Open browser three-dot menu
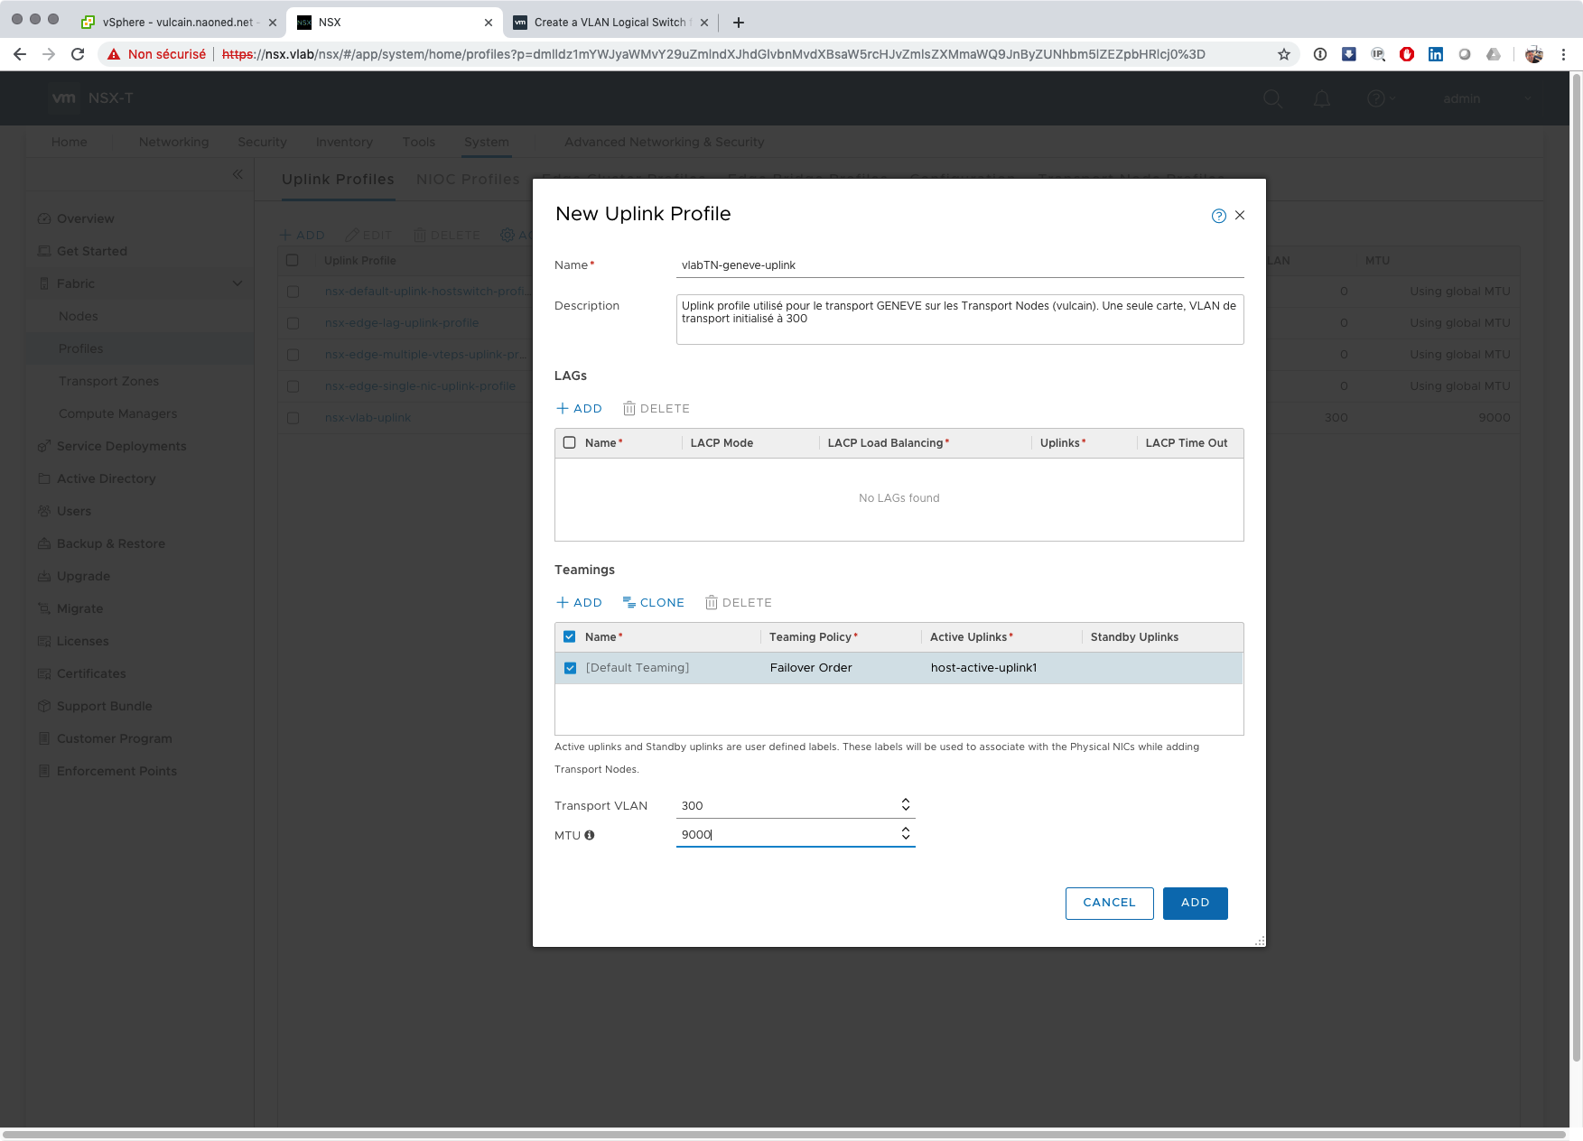Viewport: 1583px width, 1141px height. point(1563,54)
